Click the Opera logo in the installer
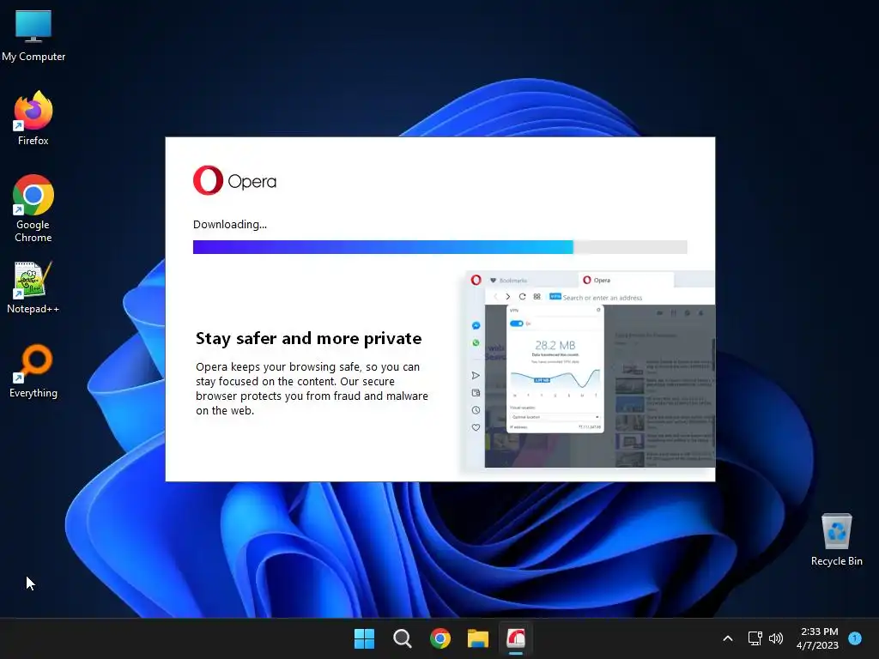This screenshot has width=879, height=659. 235,180
